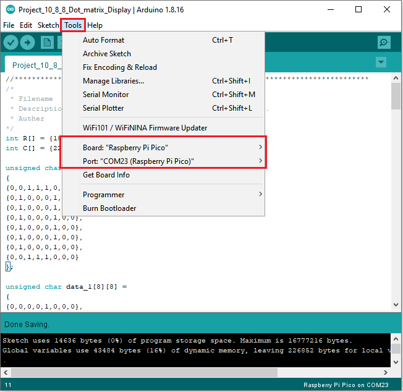Close the open Tools menu
The image size is (403, 392).
coord(73,25)
